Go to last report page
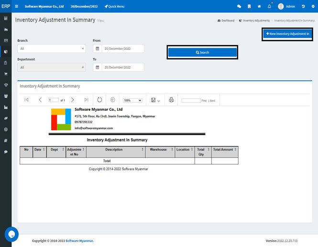 [87, 100]
